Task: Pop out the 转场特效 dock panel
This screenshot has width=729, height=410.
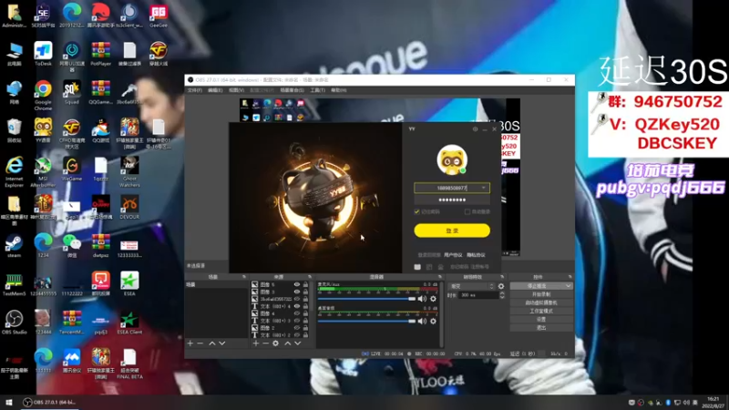Action: pos(502,277)
